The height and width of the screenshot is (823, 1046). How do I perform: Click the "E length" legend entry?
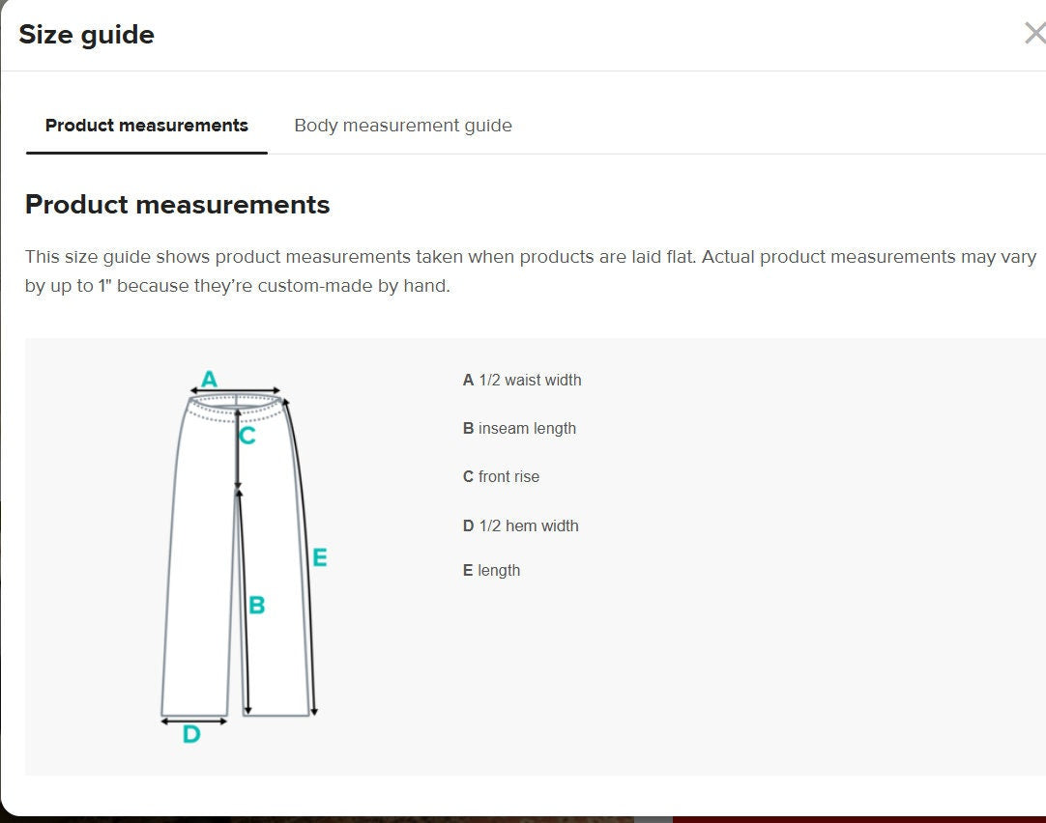[491, 571]
